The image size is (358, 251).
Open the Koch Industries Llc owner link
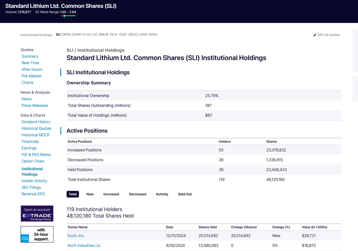[84, 246]
